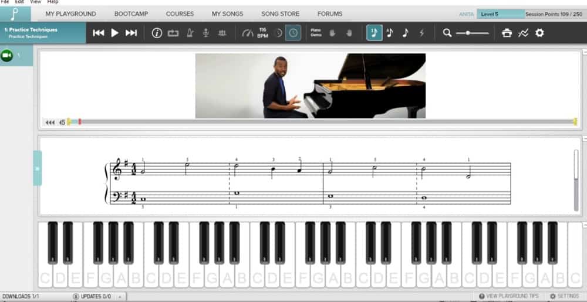Click the info icon in the toolbar
This screenshot has height=302, width=587.
click(157, 33)
